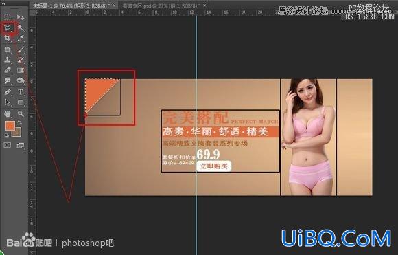Click the 完美搭配 headline on canvas
Screen dimensions: 398x255
point(196,118)
